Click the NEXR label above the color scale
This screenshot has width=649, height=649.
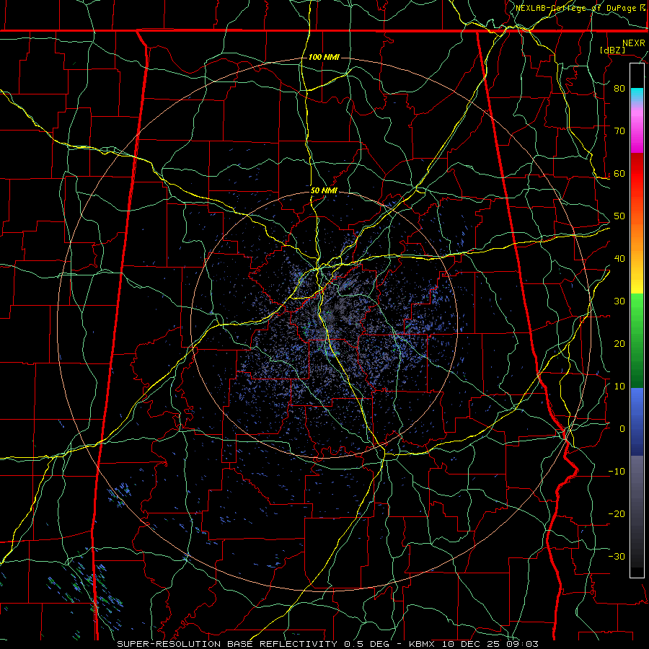633,43
